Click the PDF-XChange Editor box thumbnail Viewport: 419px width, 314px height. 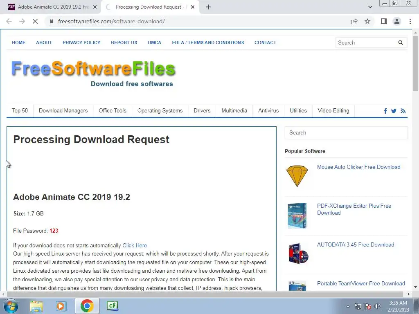coord(297,215)
